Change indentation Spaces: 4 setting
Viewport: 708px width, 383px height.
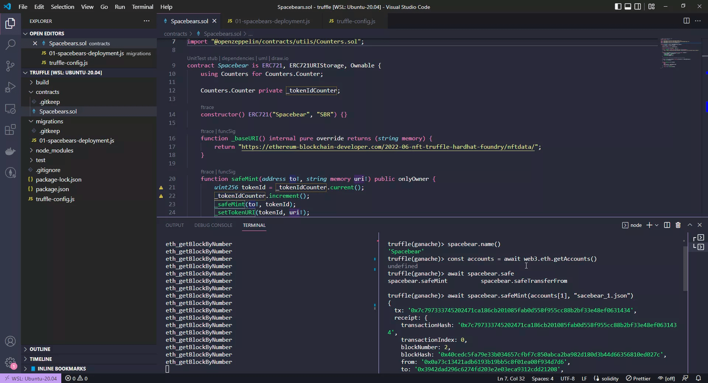542,378
